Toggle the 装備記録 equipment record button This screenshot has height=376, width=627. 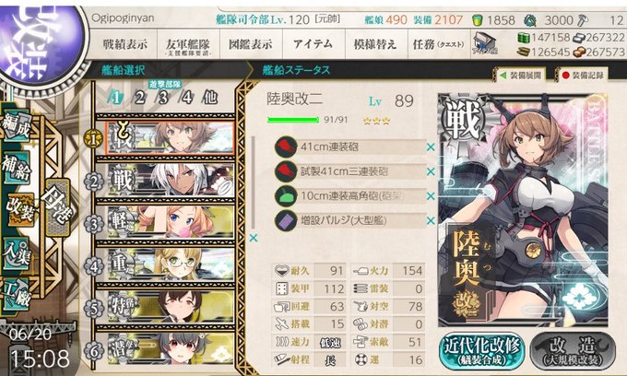click(582, 76)
